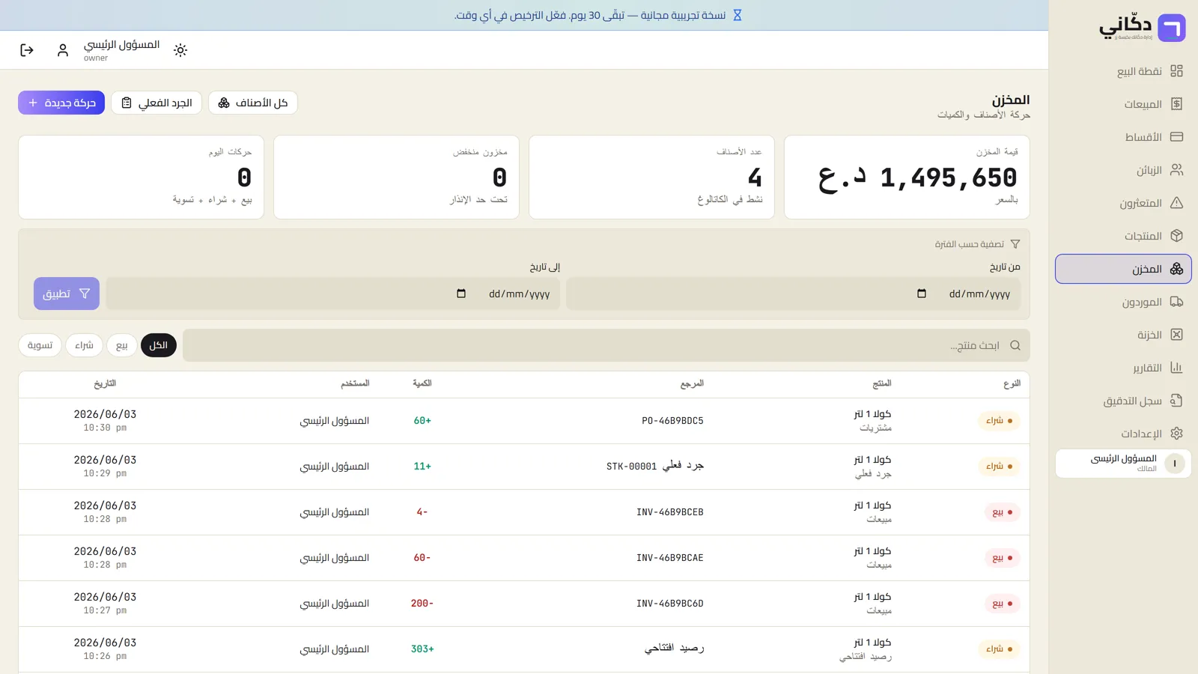1198x674 pixels.
Task: Click حركة جديدة button
Action: tap(61, 103)
